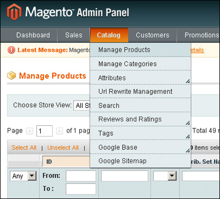Click the Unselect All link
This screenshot has width=220, height=199.
pyautogui.click(x=63, y=147)
